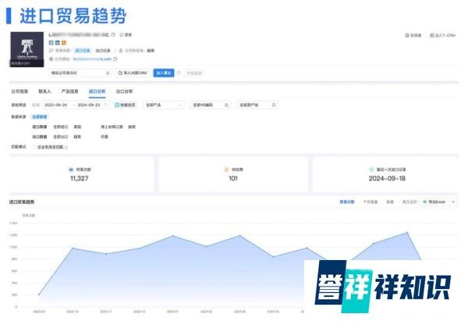Click the latest import record icon
The height and width of the screenshot is (321, 468).
pyautogui.click(x=371, y=169)
